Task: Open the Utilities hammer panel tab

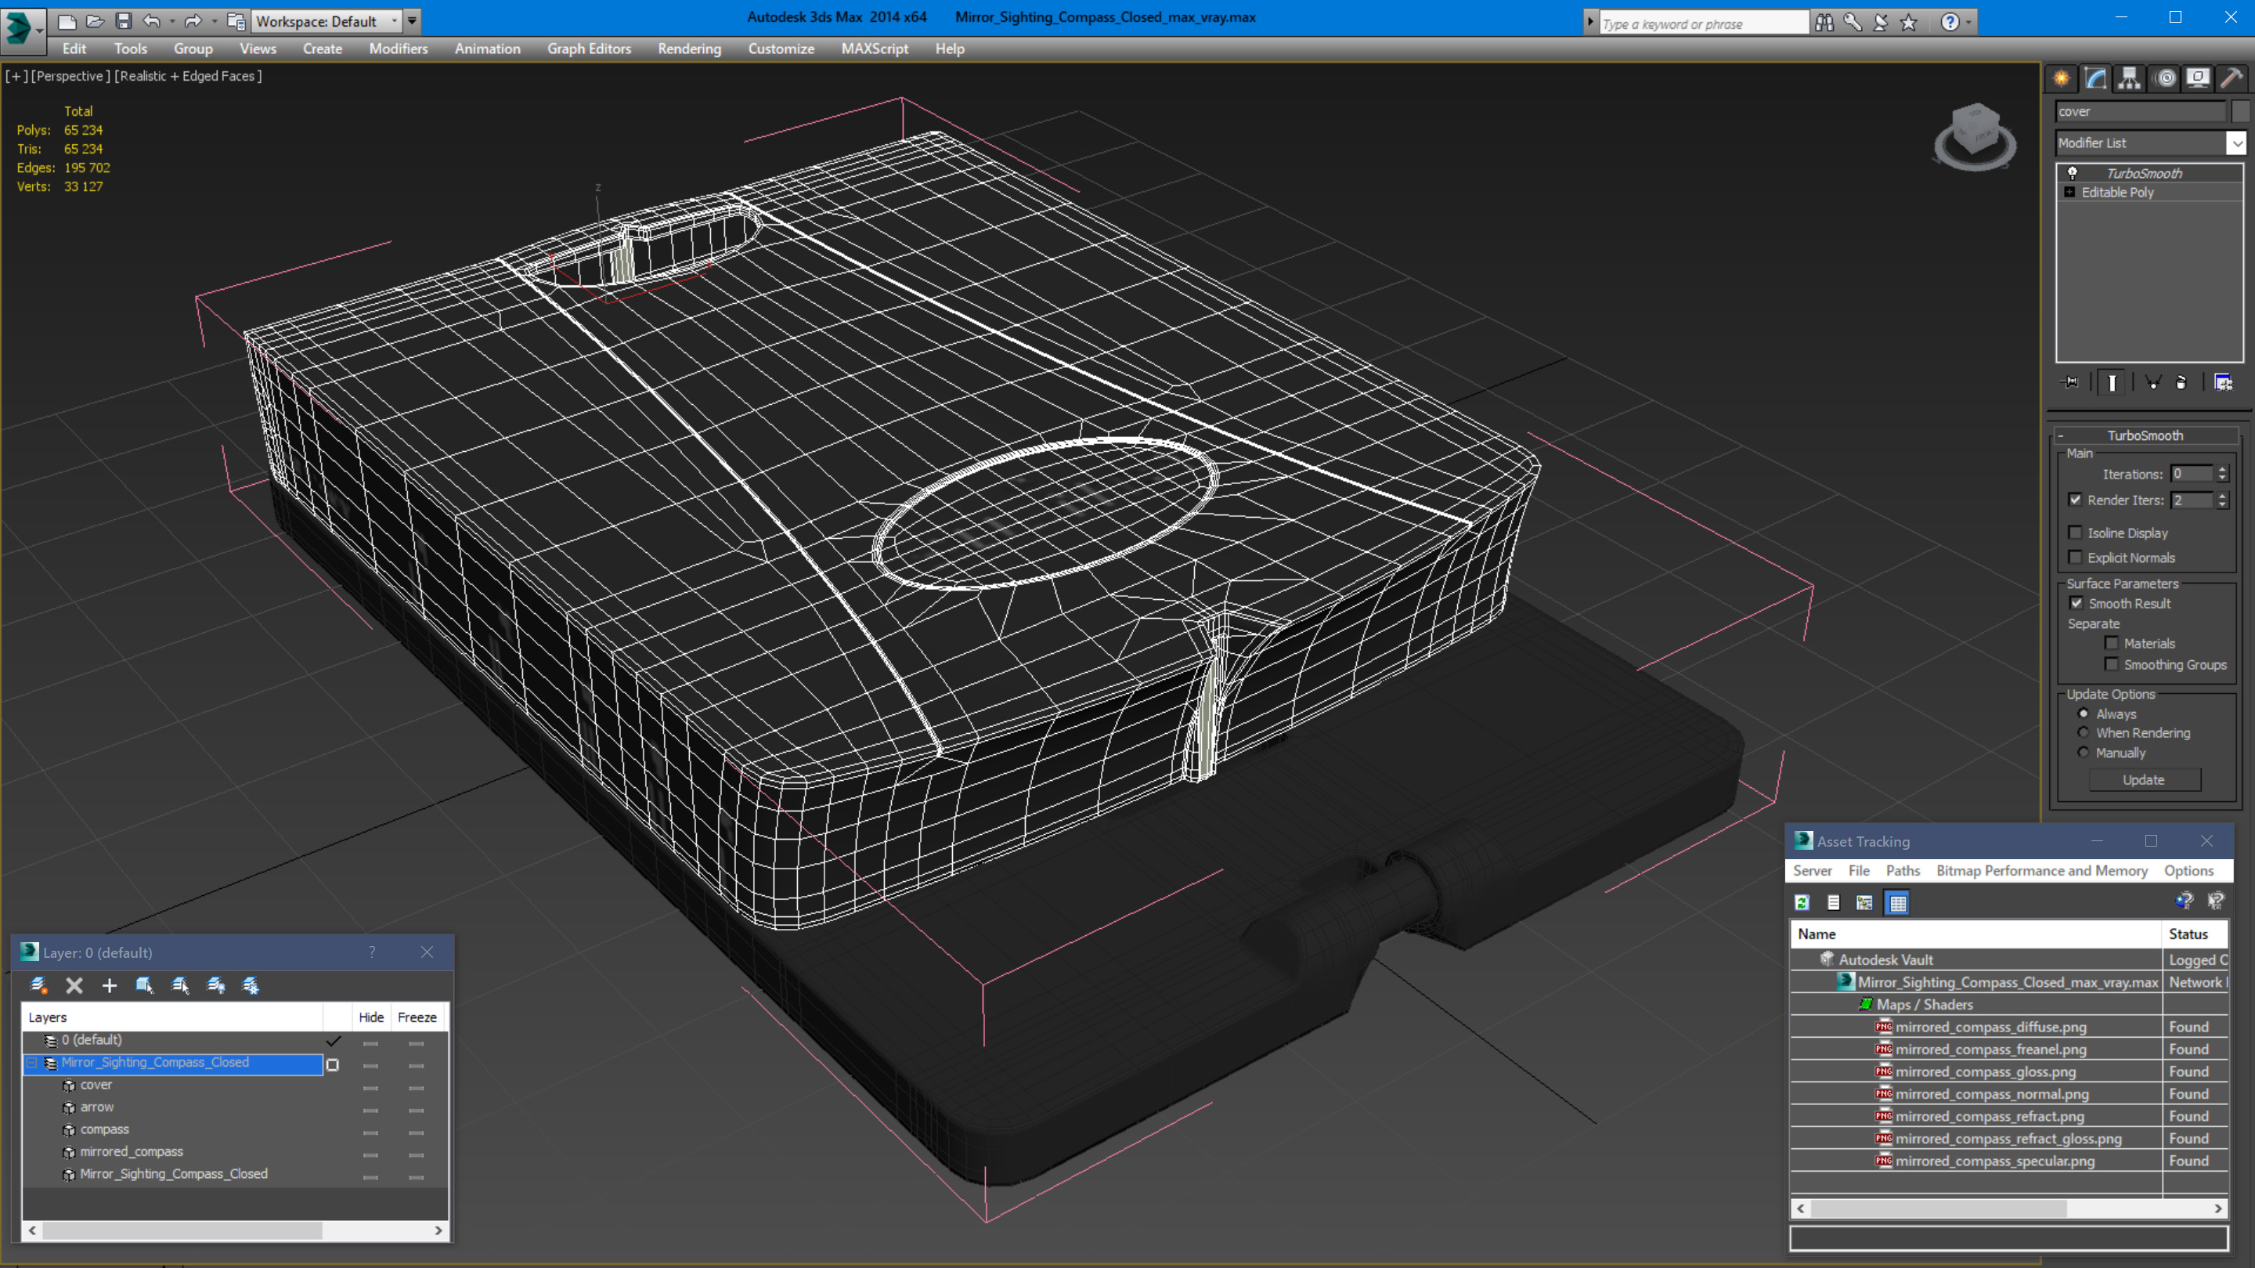Action: (x=2232, y=79)
